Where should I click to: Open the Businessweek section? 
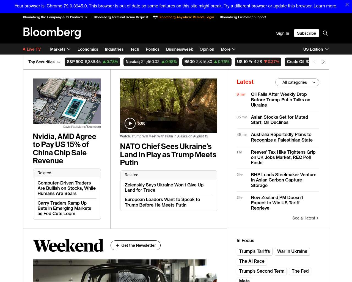180,49
